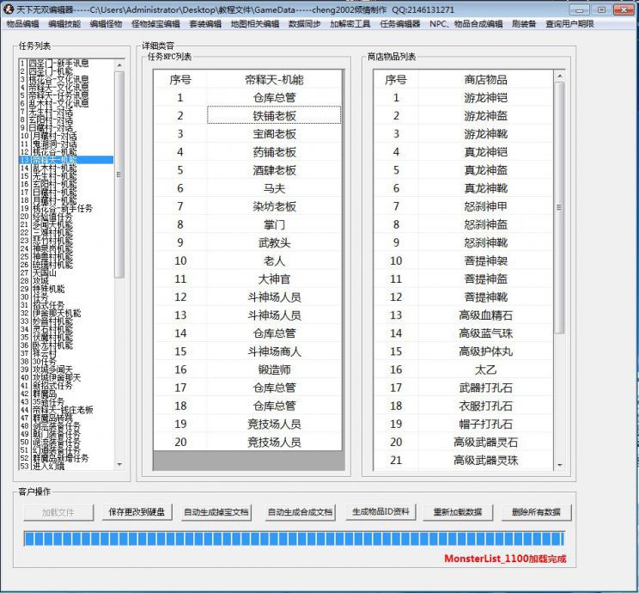Select task 19 桃花谷-新手任务 in the list
This screenshot has width=639, height=593.
(x=60, y=208)
